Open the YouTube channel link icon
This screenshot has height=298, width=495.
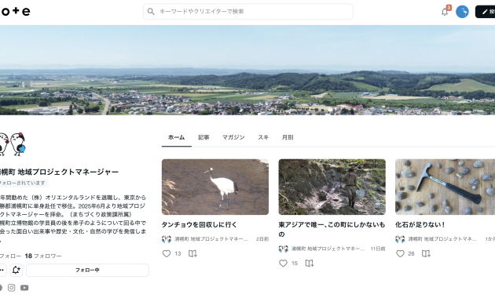24,288
